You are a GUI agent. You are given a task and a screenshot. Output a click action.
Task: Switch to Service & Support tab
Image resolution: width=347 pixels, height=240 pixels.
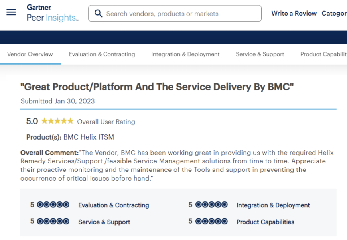(x=260, y=54)
